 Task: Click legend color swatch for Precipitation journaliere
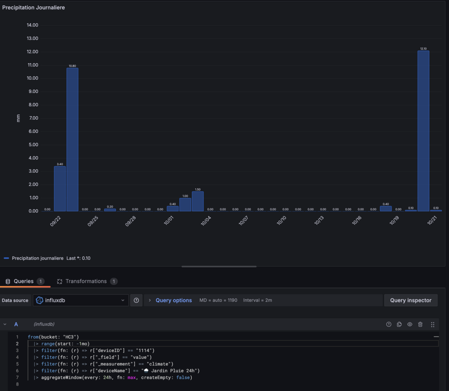(x=6, y=258)
